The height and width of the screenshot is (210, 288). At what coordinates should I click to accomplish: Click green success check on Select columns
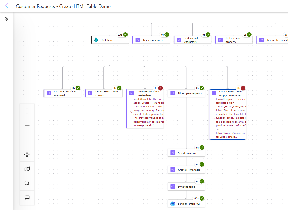(202, 148)
